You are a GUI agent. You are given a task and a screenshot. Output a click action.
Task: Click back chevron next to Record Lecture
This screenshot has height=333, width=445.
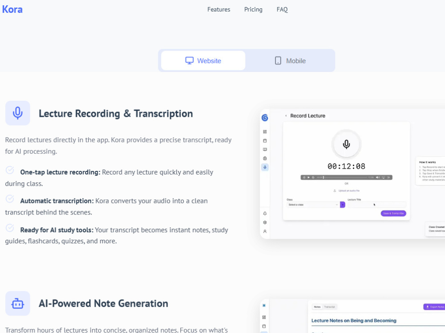click(x=286, y=116)
